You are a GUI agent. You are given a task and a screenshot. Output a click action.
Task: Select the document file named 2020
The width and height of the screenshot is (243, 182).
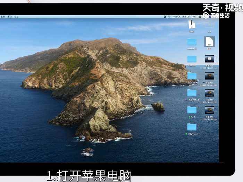[192, 25]
